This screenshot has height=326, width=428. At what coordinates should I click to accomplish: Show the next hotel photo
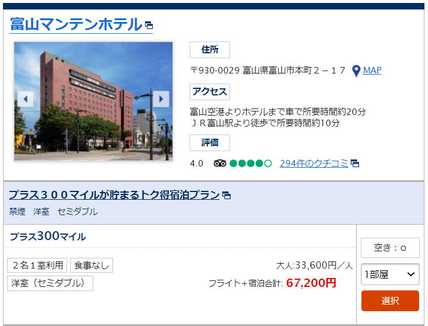click(161, 99)
